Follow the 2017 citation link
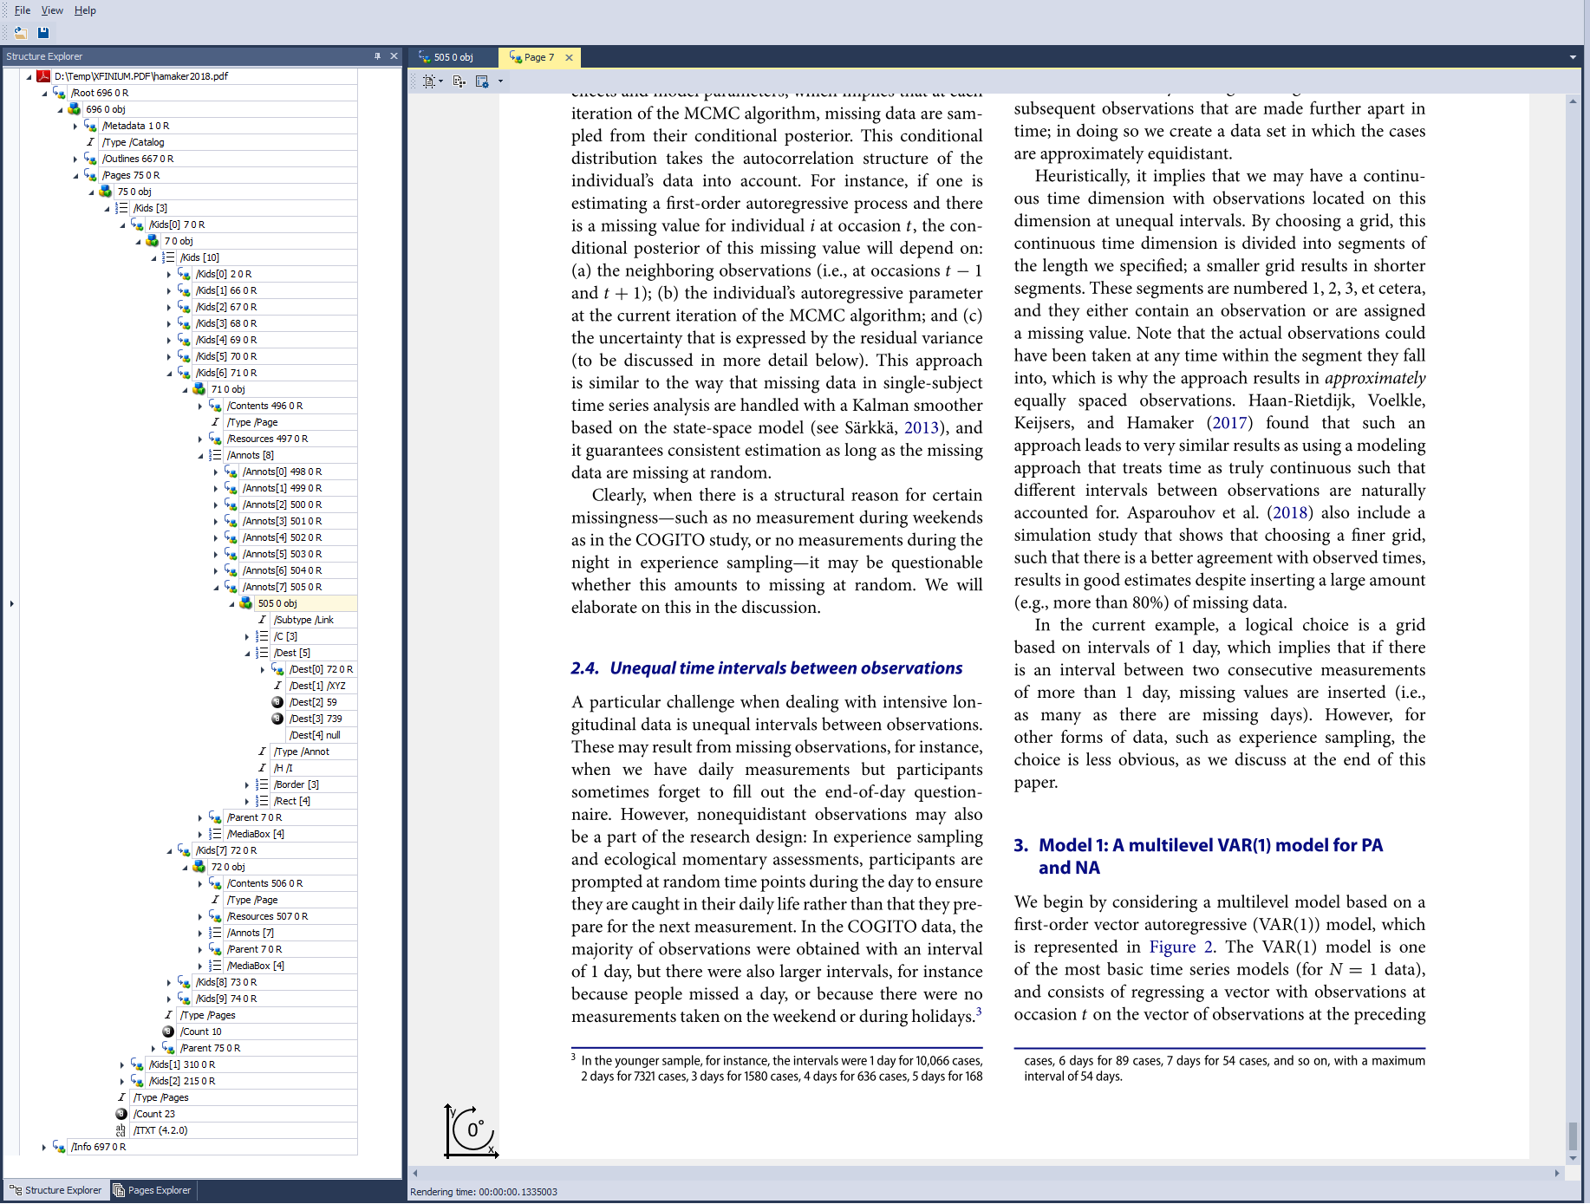Screen dimensions: 1590x1204 tap(1229, 422)
